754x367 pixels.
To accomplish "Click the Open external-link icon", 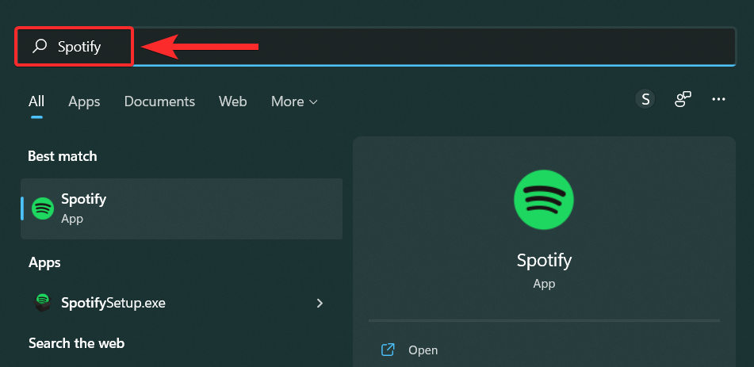I will click(x=388, y=350).
